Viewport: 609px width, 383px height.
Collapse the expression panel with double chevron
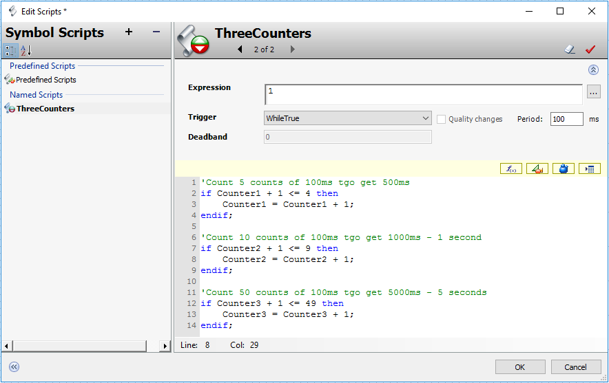[593, 70]
